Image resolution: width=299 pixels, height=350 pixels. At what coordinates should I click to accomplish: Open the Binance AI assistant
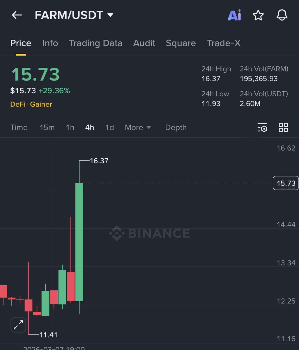coord(234,16)
